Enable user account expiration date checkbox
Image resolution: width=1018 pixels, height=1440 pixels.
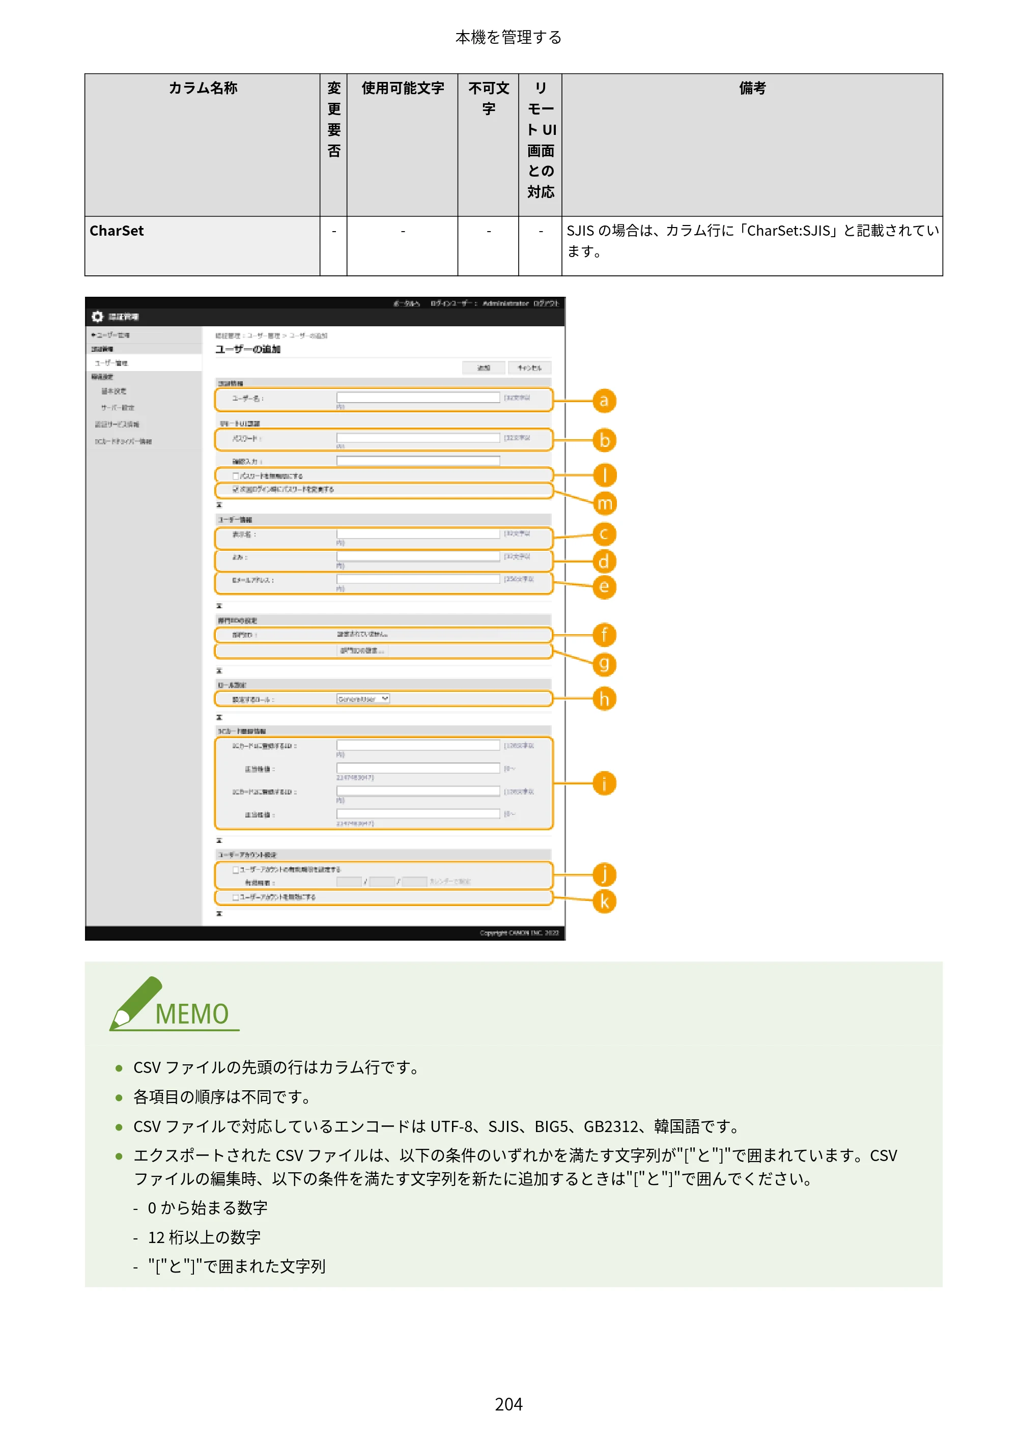click(236, 870)
